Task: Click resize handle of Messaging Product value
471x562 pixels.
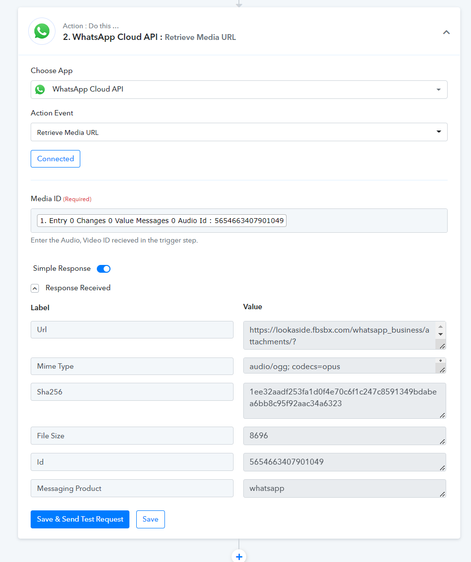Action: [442, 494]
